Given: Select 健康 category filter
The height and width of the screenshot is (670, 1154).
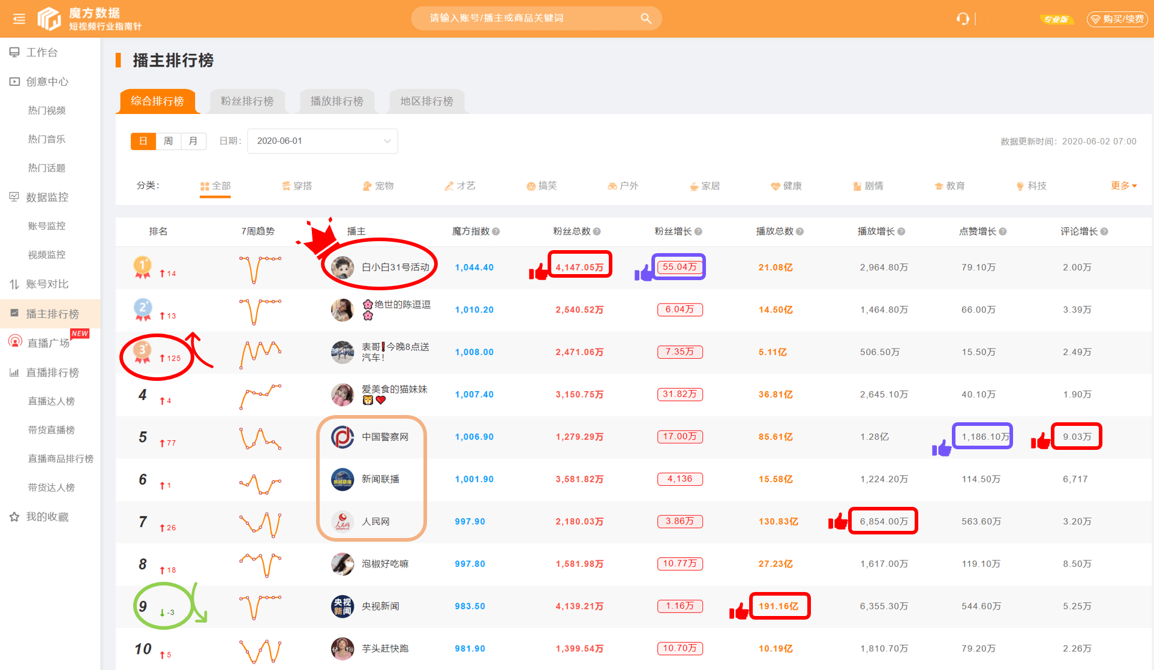Looking at the screenshot, I should 786,186.
